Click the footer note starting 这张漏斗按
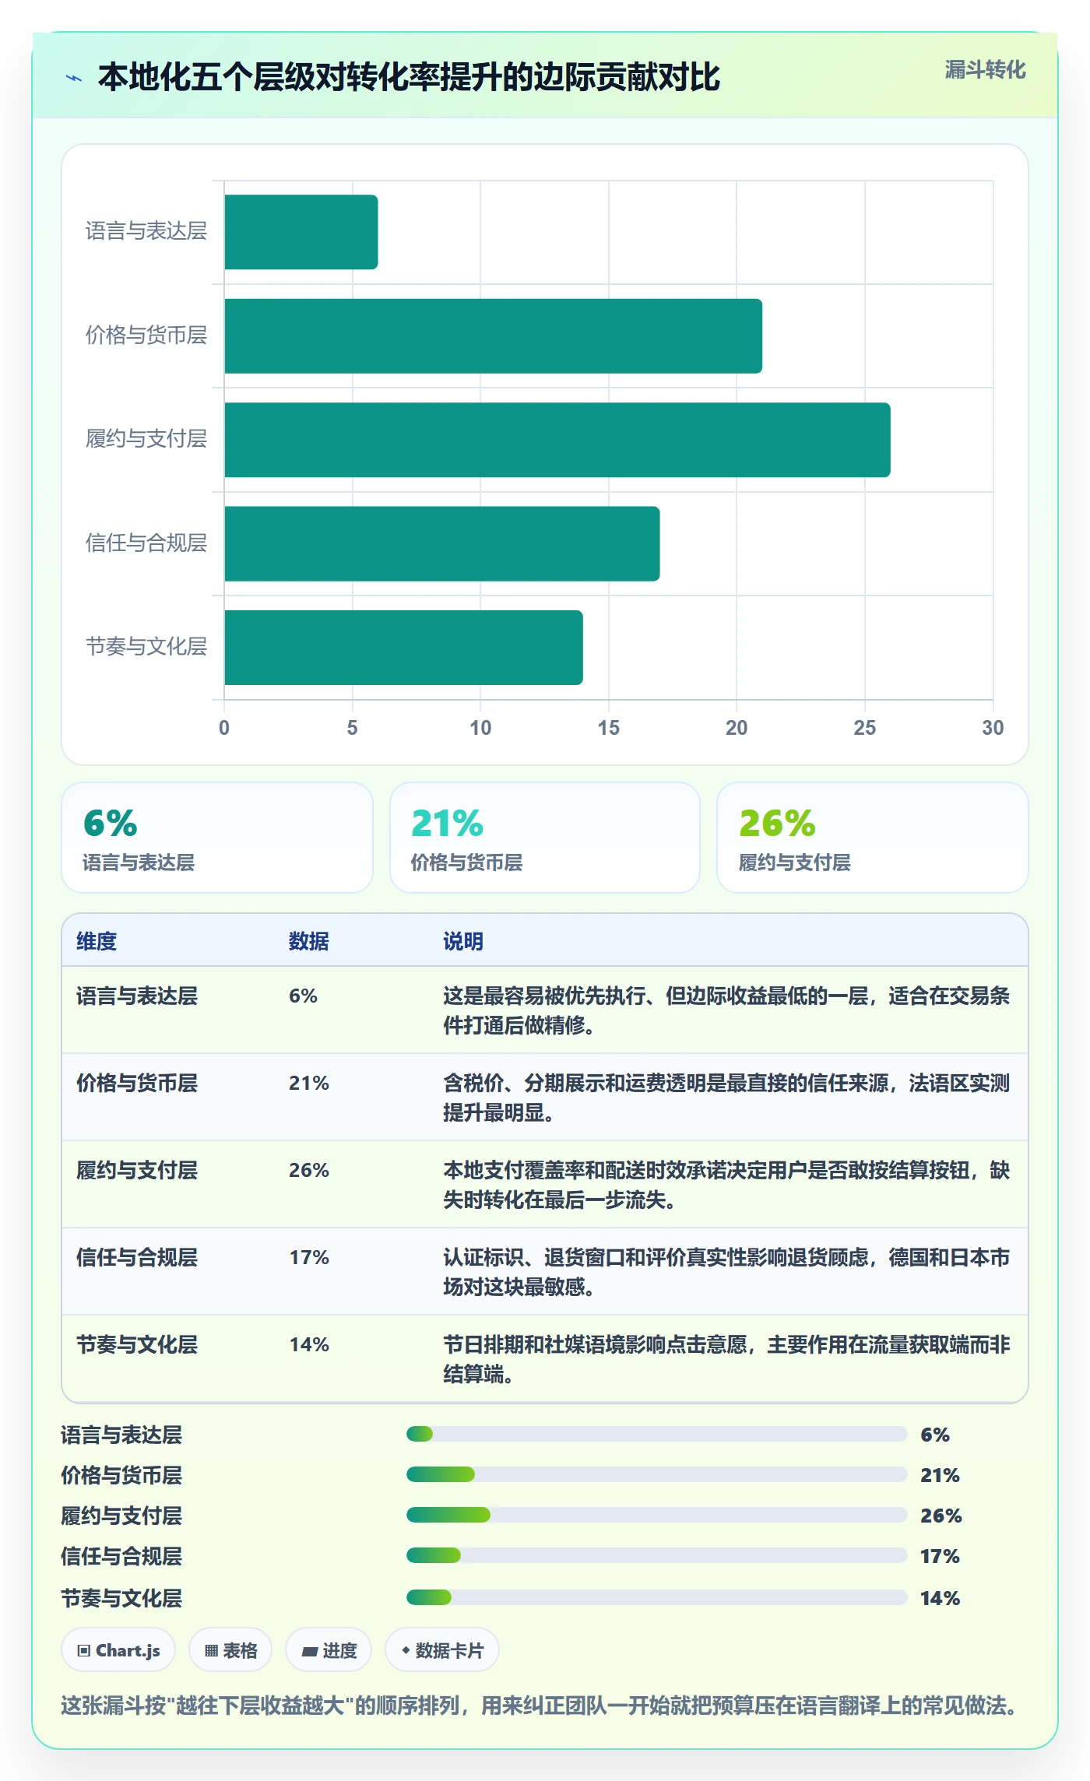Image resolution: width=1090 pixels, height=1781 pixels. click(539, 1705)
